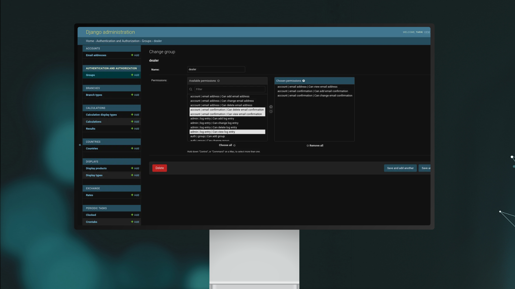Open the Displays section header
The height and width of the screenshot is (289, 515).
[92, 161]
